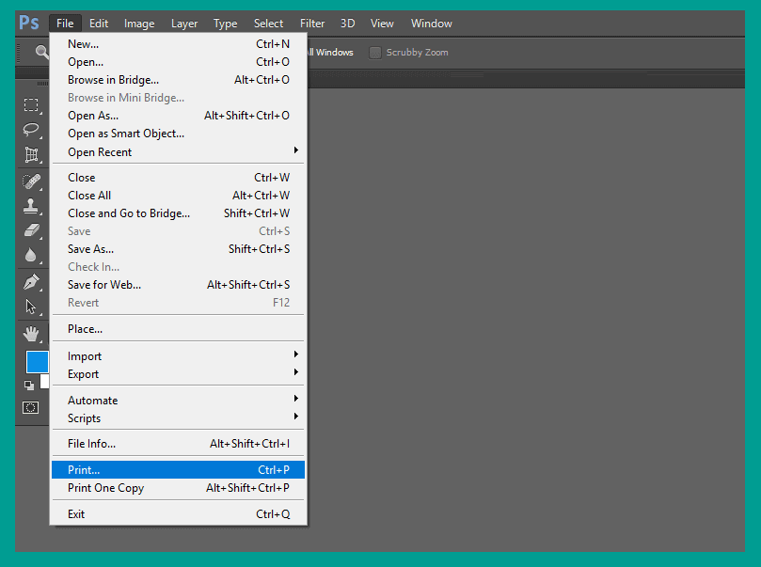
Task: Choose Save for Web...
Action: [178, 285]
